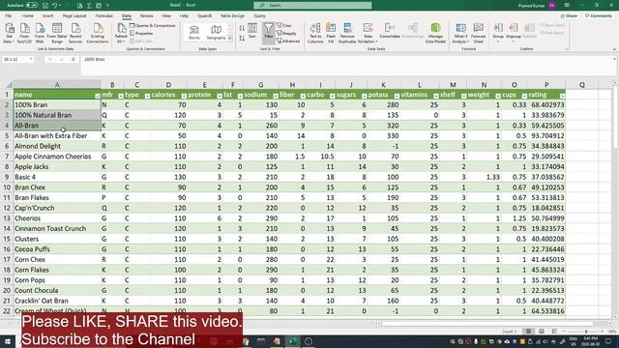This screenshot has width=619, height=348.
Task: Click the Clear filter button
Action: [x=284, y=26]
